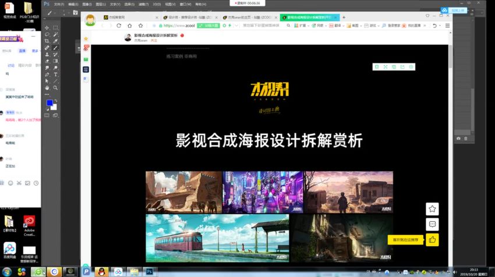Open comments with the floating chat button
This screenshot has height=277, width=495.
pos(432,224)
